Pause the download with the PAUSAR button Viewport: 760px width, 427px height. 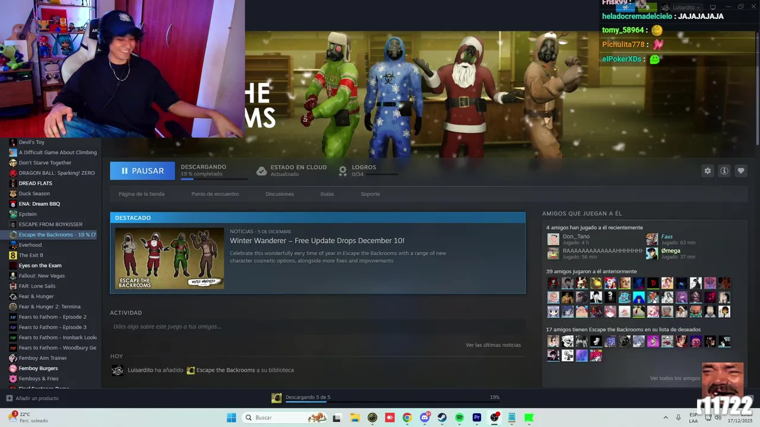142,171
